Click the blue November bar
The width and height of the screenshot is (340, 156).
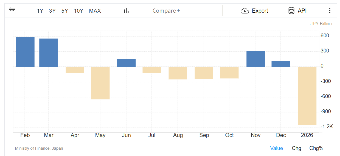click(x=256, y=59)
